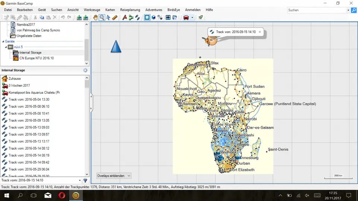
Task: Select the Zoom magnifier tool
Action: (102, 17)
